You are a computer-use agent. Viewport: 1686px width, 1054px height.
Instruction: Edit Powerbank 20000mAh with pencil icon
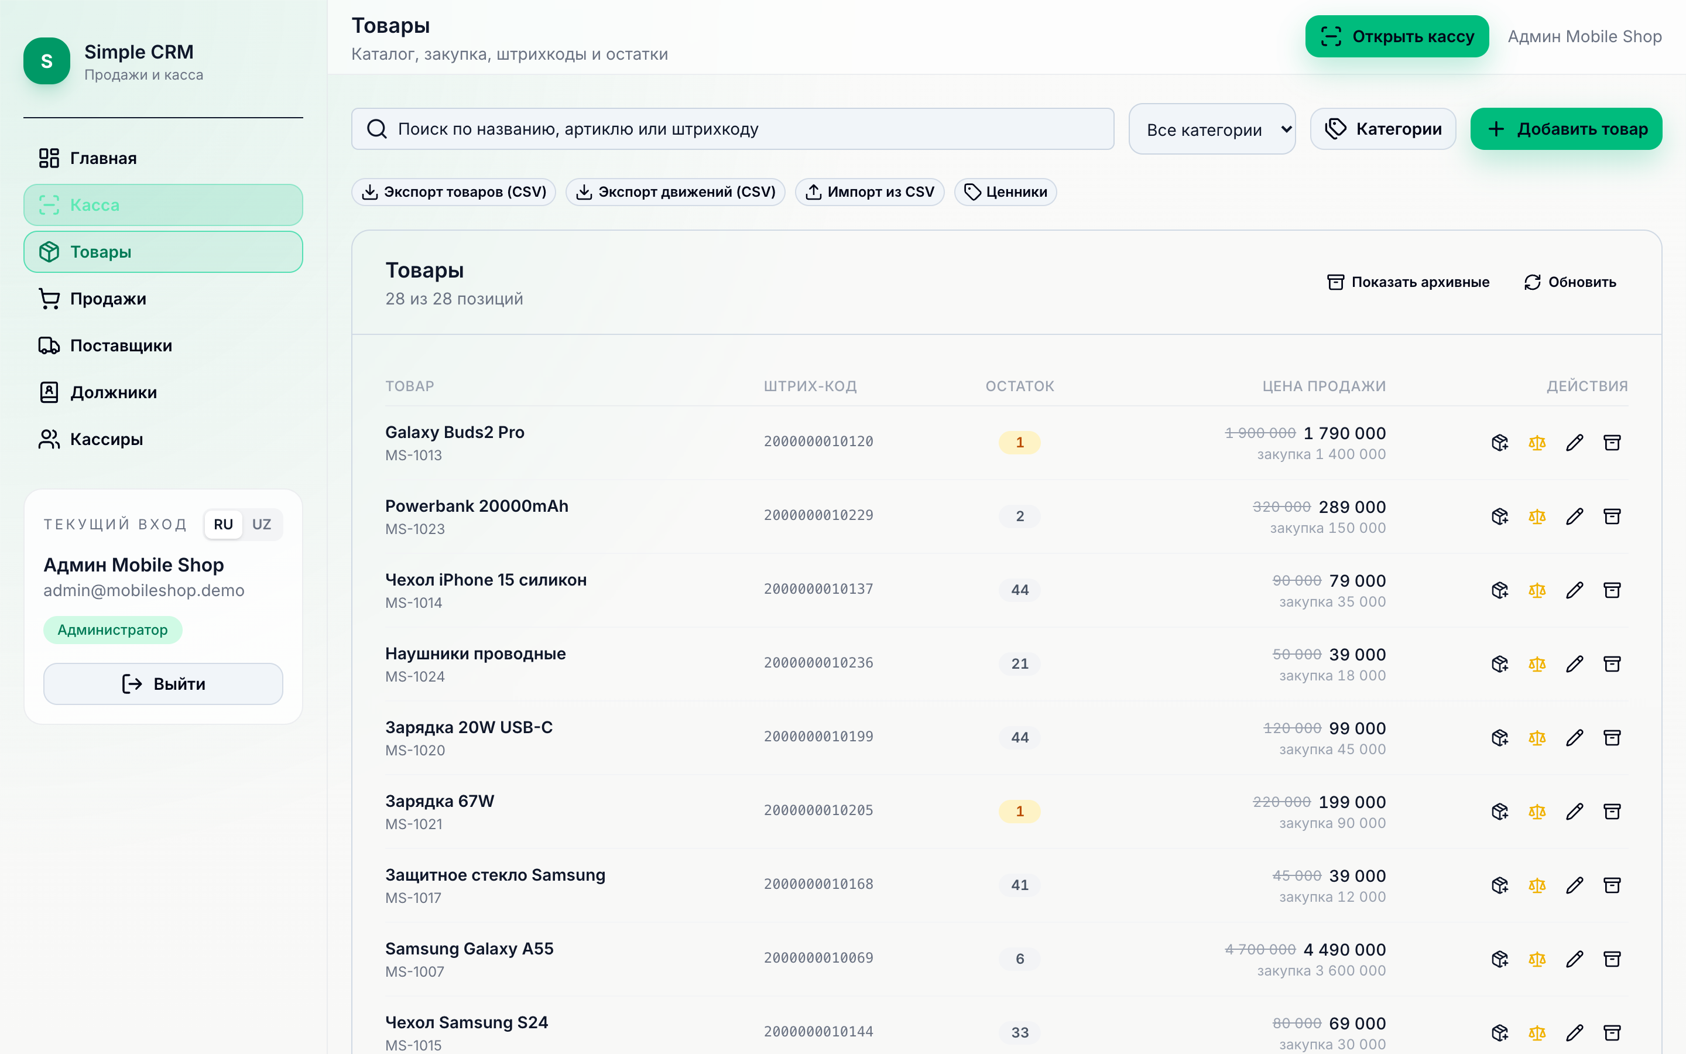tap(1575, 516)
